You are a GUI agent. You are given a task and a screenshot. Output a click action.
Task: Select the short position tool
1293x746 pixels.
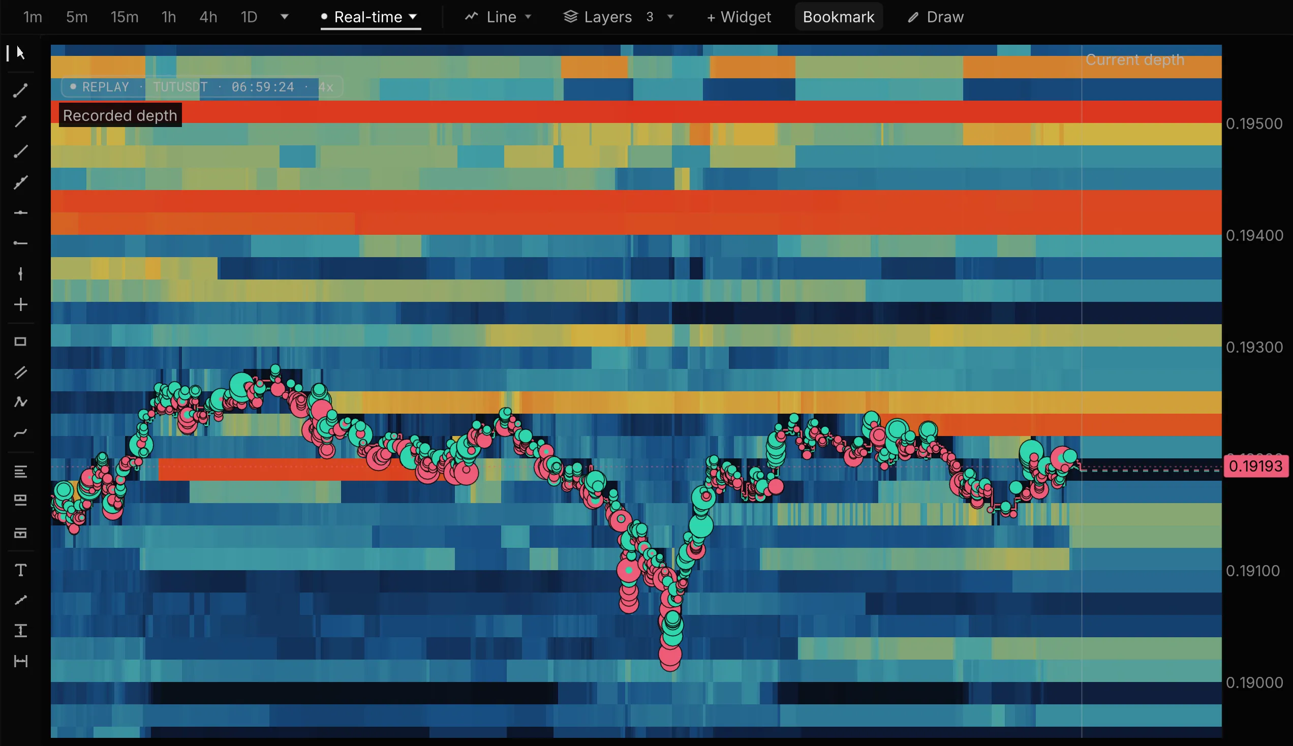click(x=20, y=533)
